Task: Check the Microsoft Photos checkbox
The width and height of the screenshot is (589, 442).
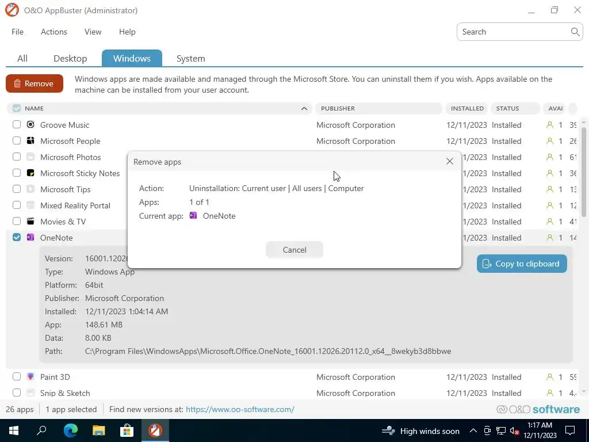Action: 17,157
